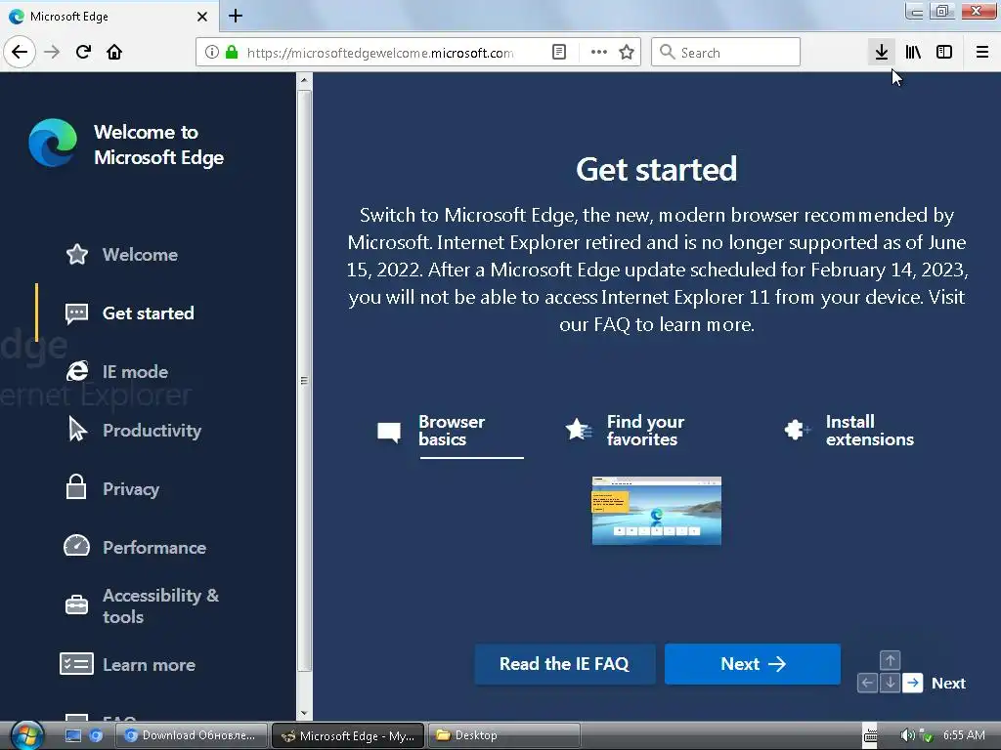Show site information icon in address bar
Image resolution: width=1001 pixels, height=750 pixels.
pos(212,52)
